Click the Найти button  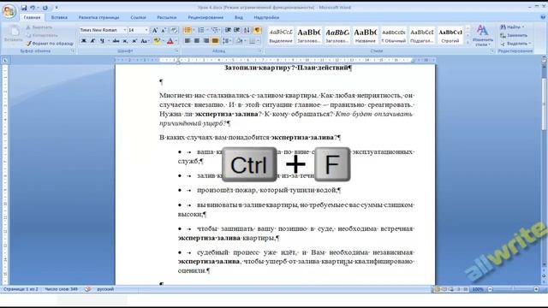click(512, 27)
